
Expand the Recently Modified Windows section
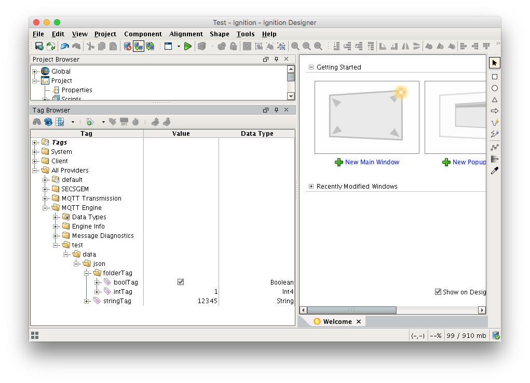coord(311,186)
